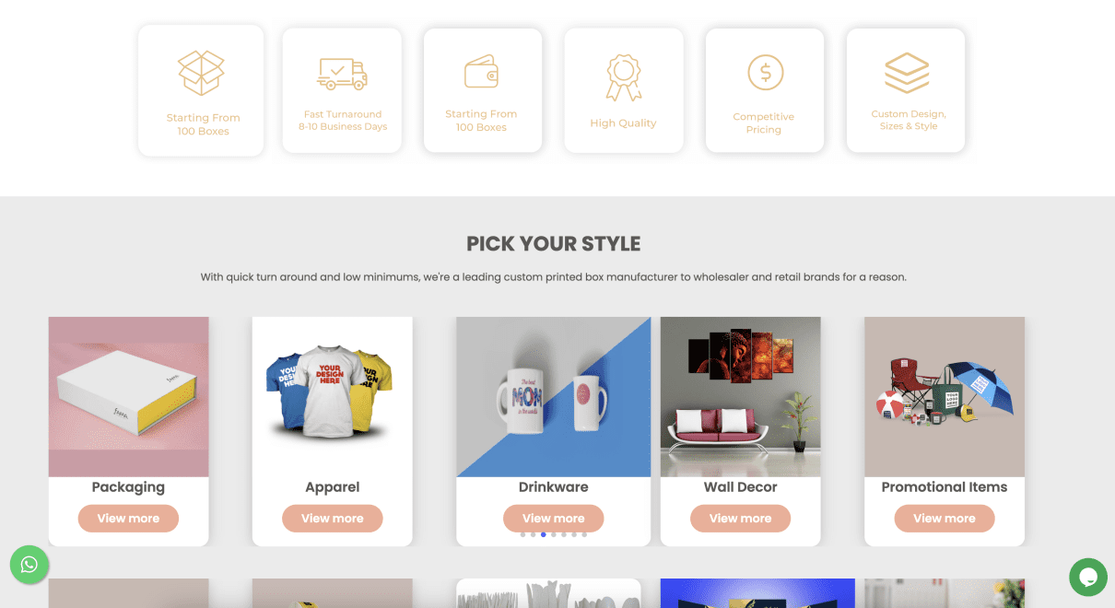Click the delivery truck Fast Turnaround icon

pos(342,74)
